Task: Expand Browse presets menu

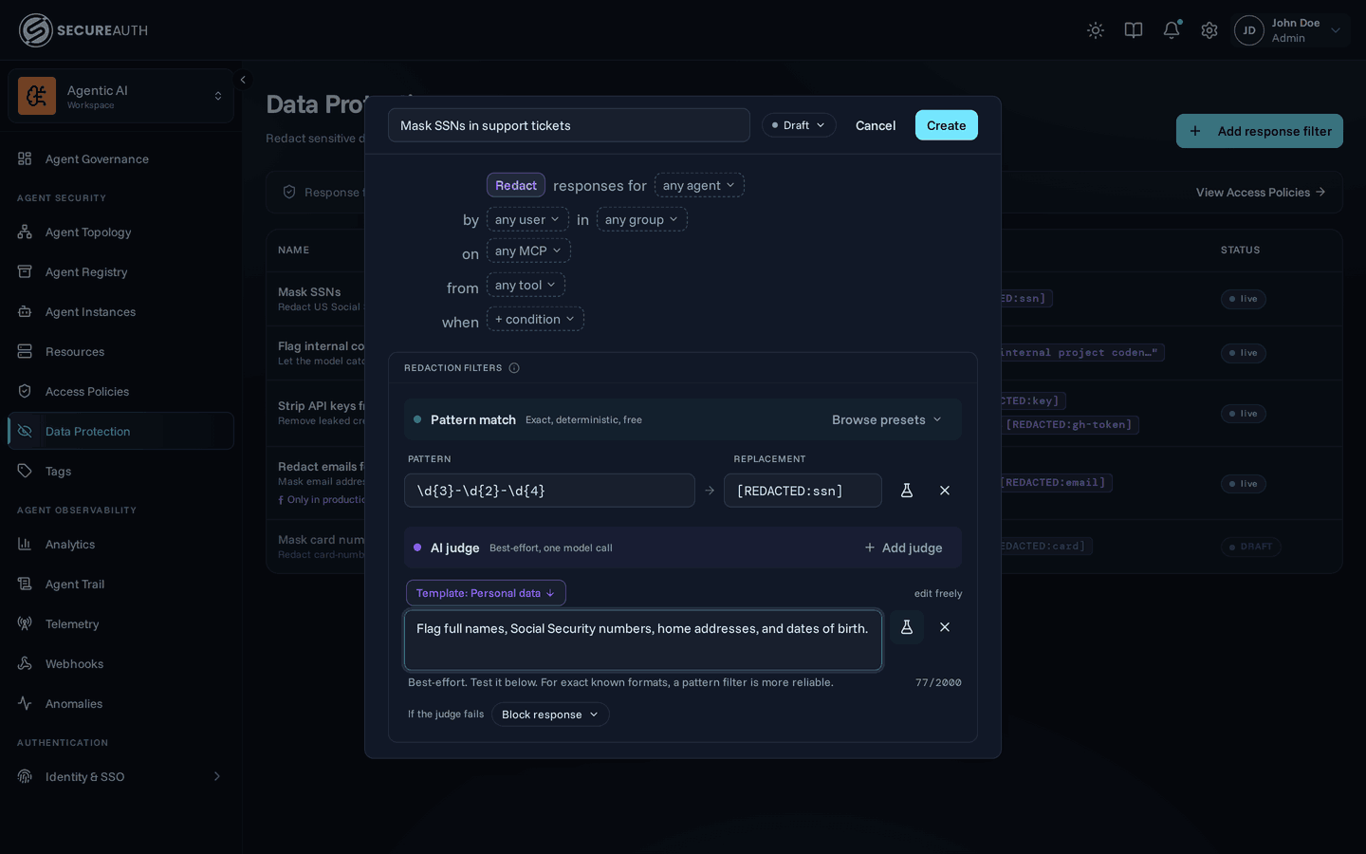Action: (x=887, y=419)
